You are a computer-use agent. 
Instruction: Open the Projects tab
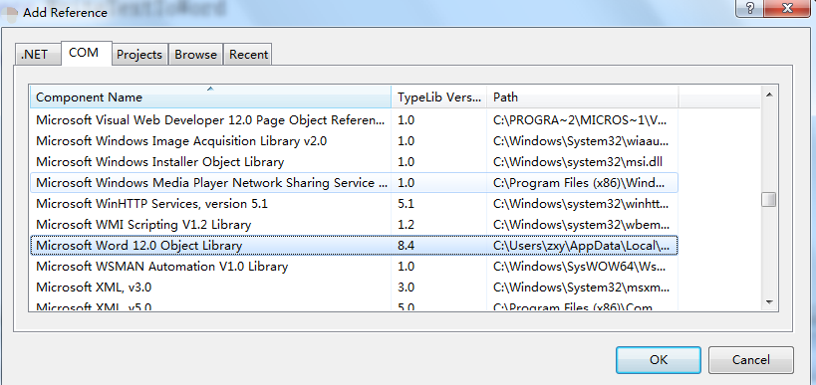[139, 55]
